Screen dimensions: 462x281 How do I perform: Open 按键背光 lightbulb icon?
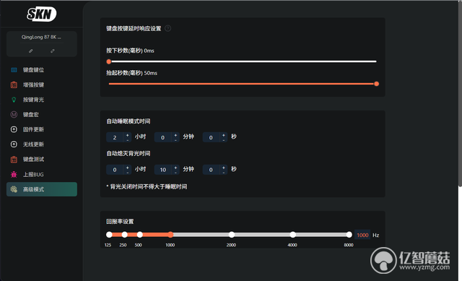pyautogui.click(x=14, y=100)
